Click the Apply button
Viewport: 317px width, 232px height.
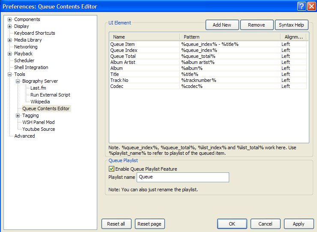coord(299,224)
